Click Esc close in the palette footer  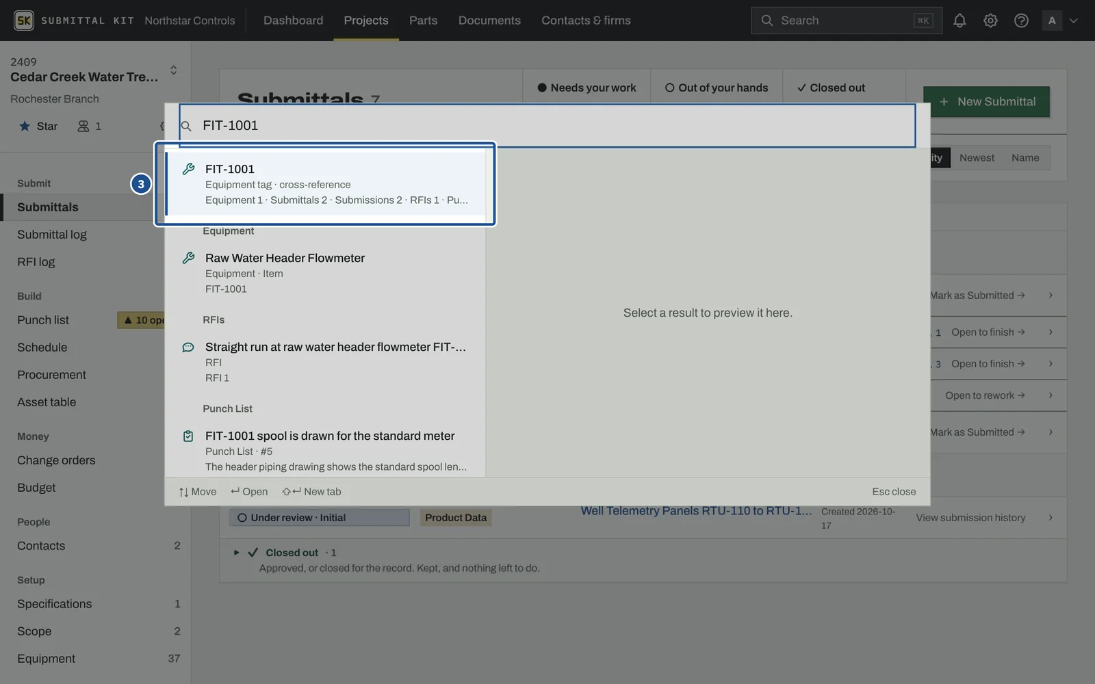click(894, 492)
